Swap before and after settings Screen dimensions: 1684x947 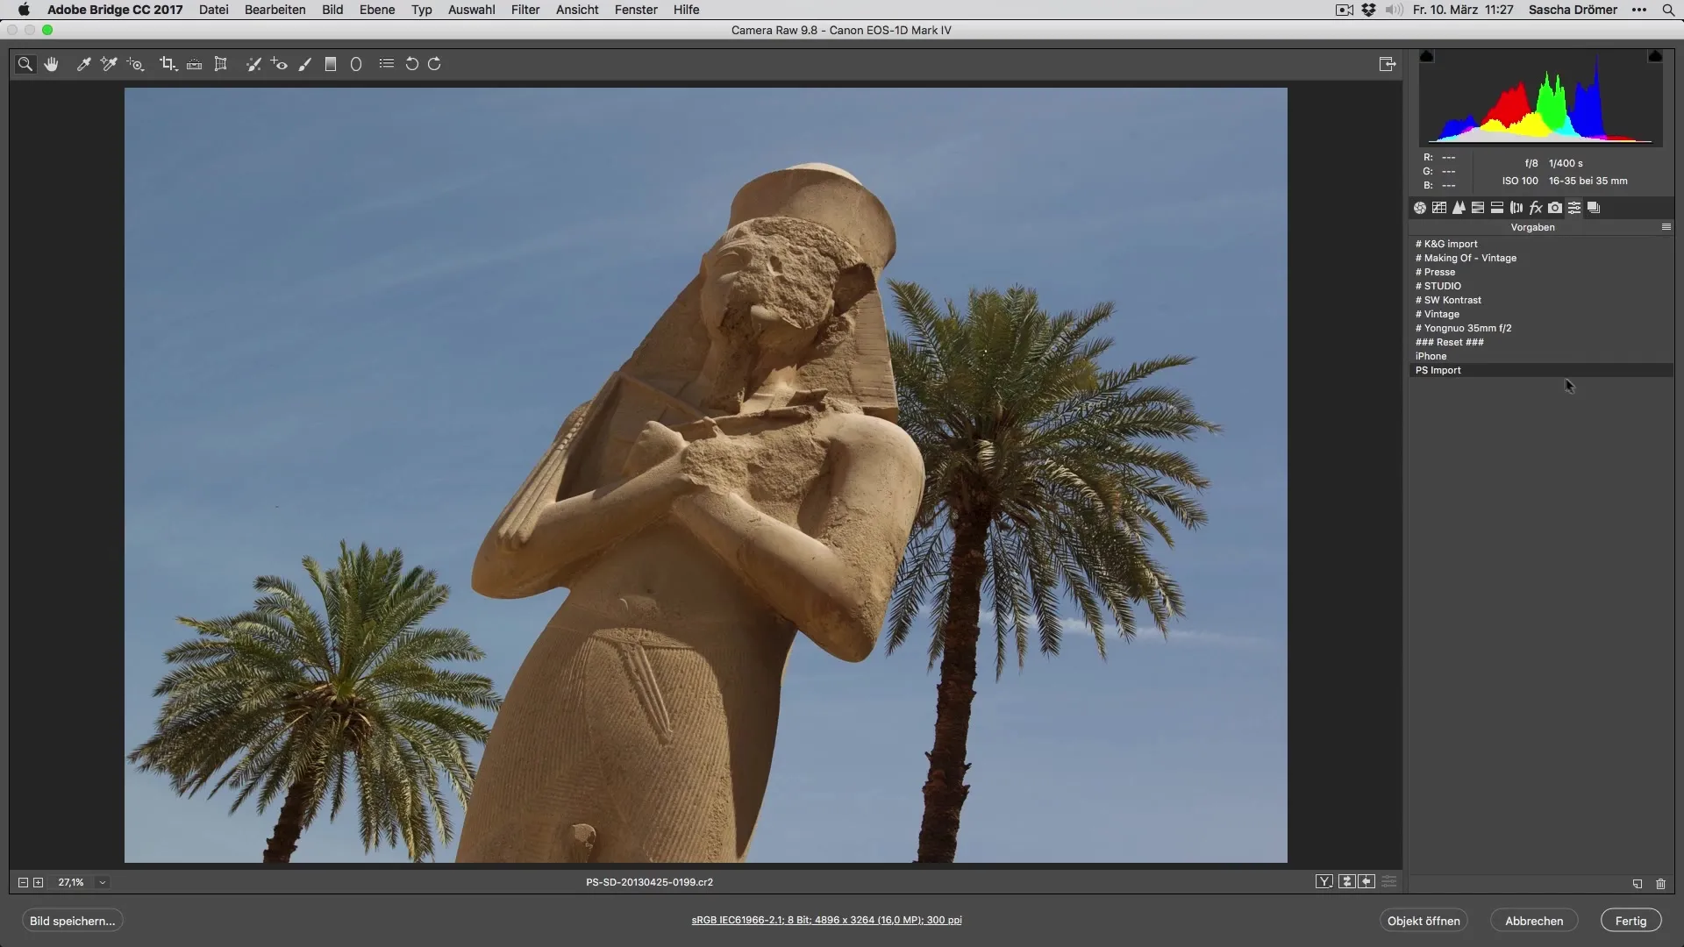(1347, 882)
